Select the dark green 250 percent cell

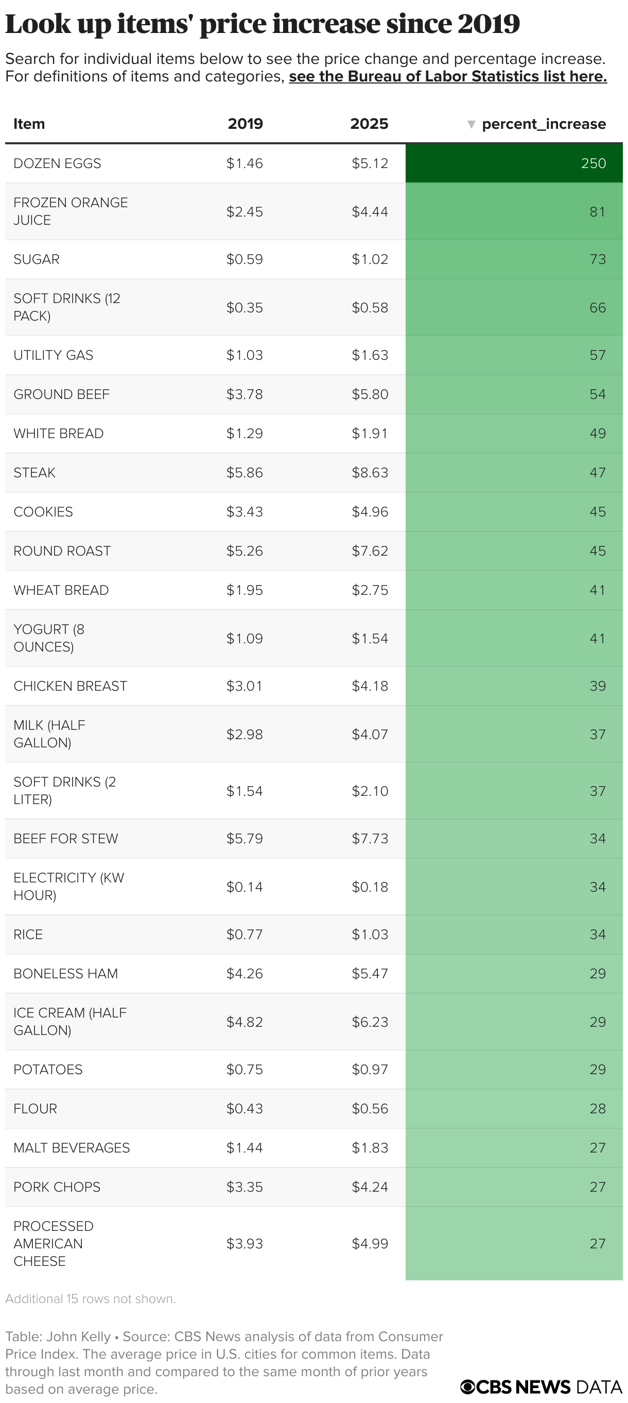point(514,163)
